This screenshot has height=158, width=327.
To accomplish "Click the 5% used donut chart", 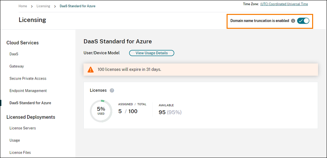I will point(101,111).
